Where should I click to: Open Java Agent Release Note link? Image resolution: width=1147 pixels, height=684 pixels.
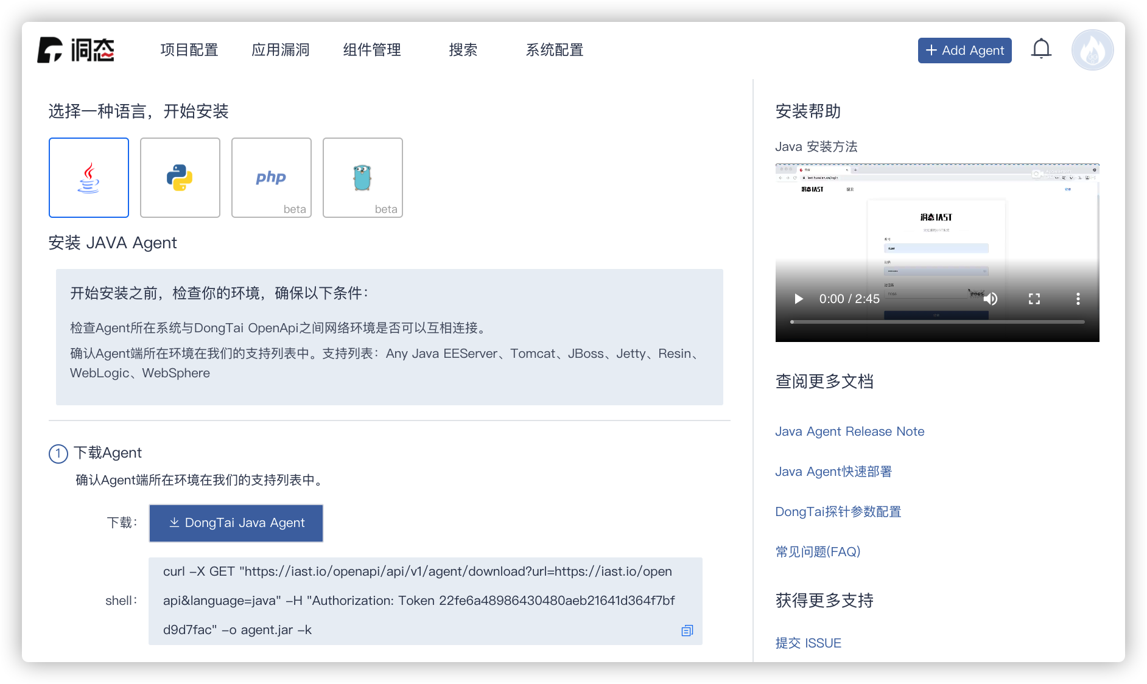pos(850,431)
